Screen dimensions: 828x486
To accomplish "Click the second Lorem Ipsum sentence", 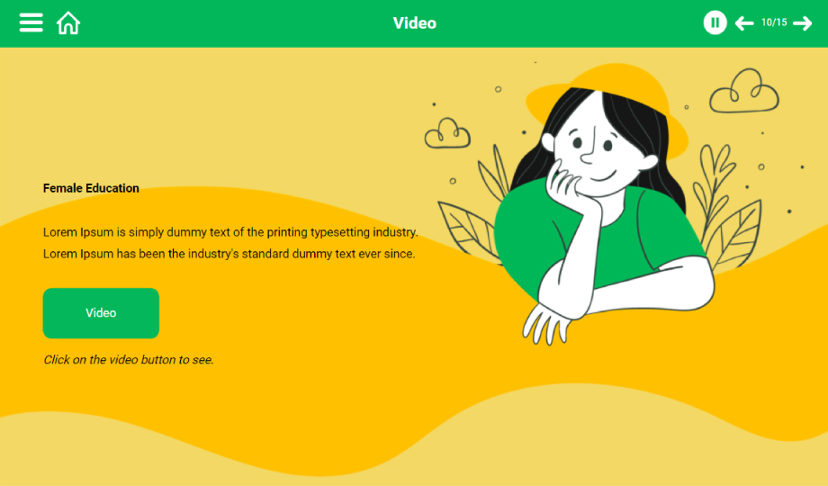I will coord(229,254).
